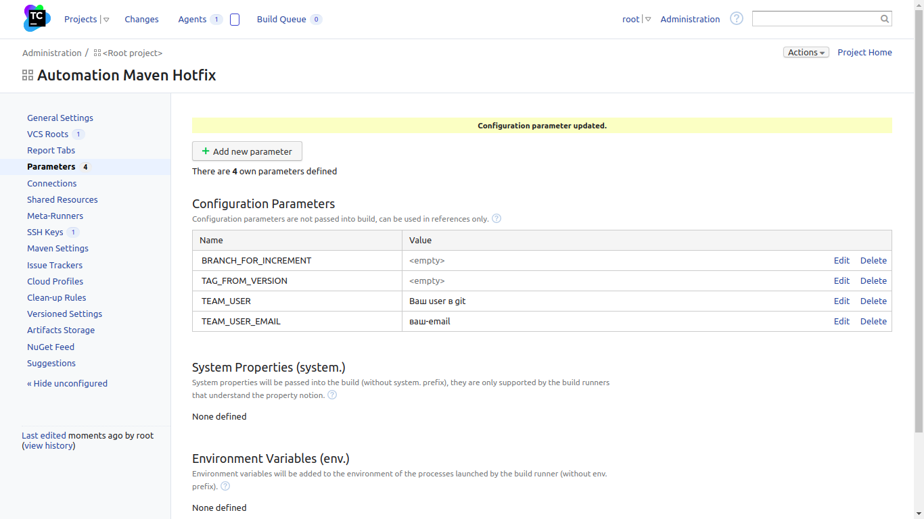Screen dimensions: 924x519
Task: Expand the Projects dropdown arrow
Action: (x=106, y=20)
